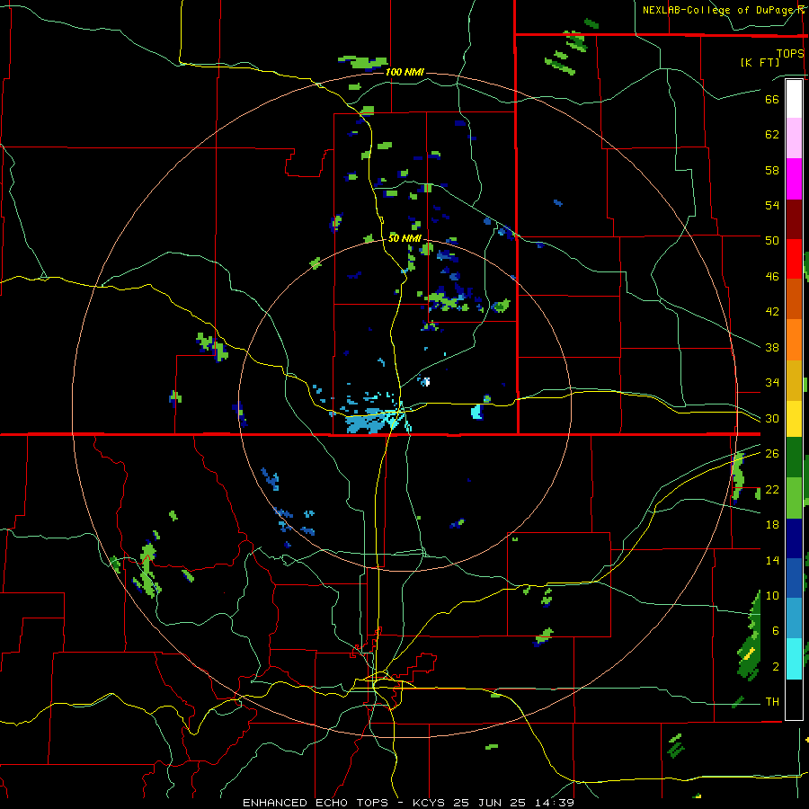Click the "100 NMI" range ring label
The width and height of the screenshot is (809, 809).
pyautogui.click(x=404, y=72)
